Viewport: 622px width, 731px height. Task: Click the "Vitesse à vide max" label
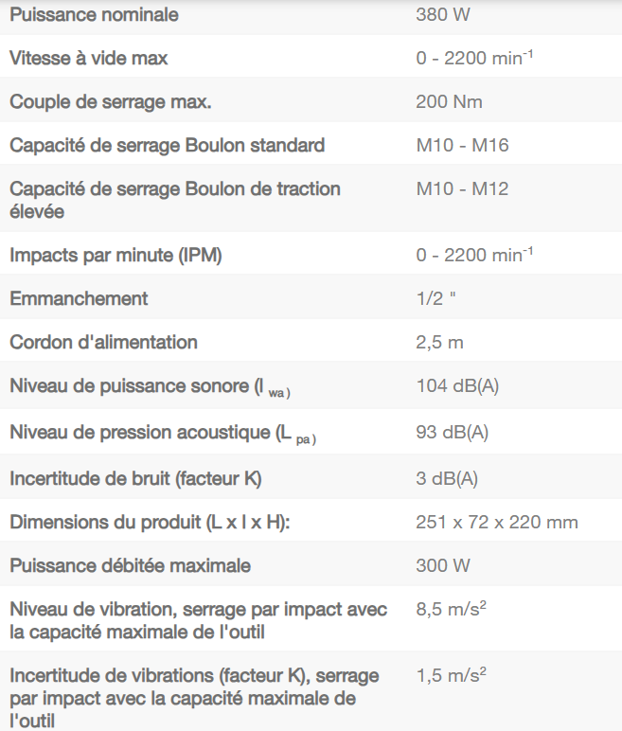click(89, 58)
